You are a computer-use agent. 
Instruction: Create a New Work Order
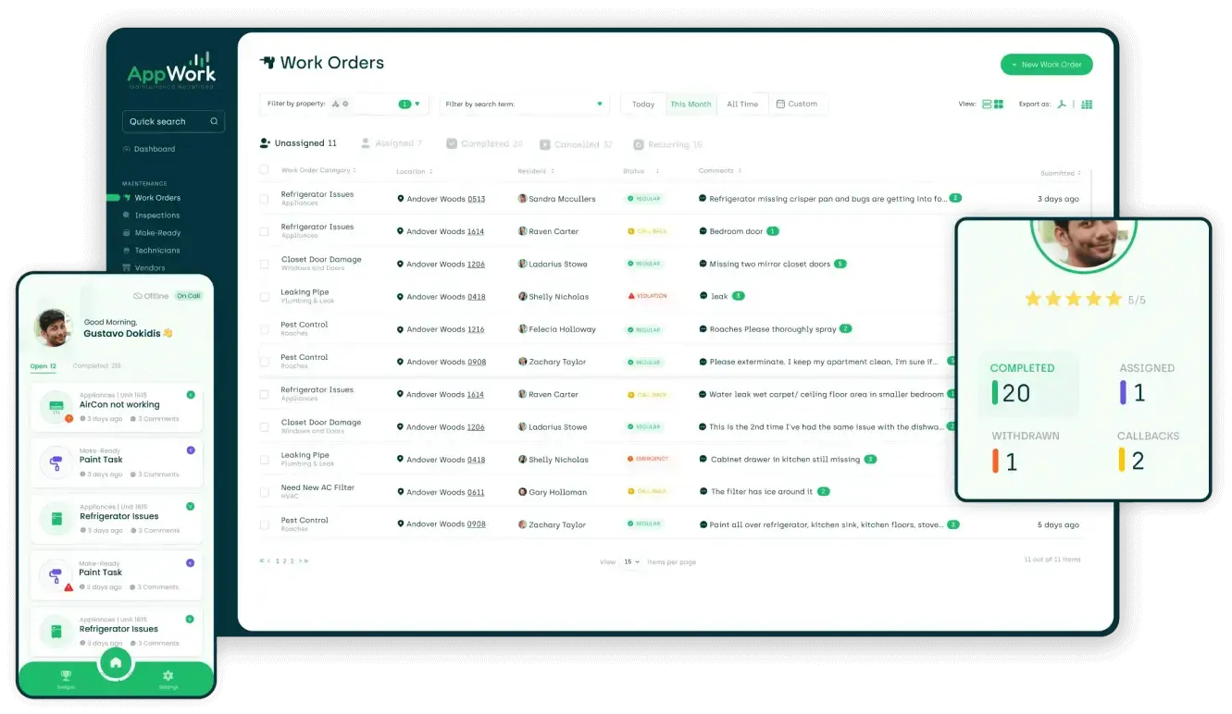(x=1046, y=65)
